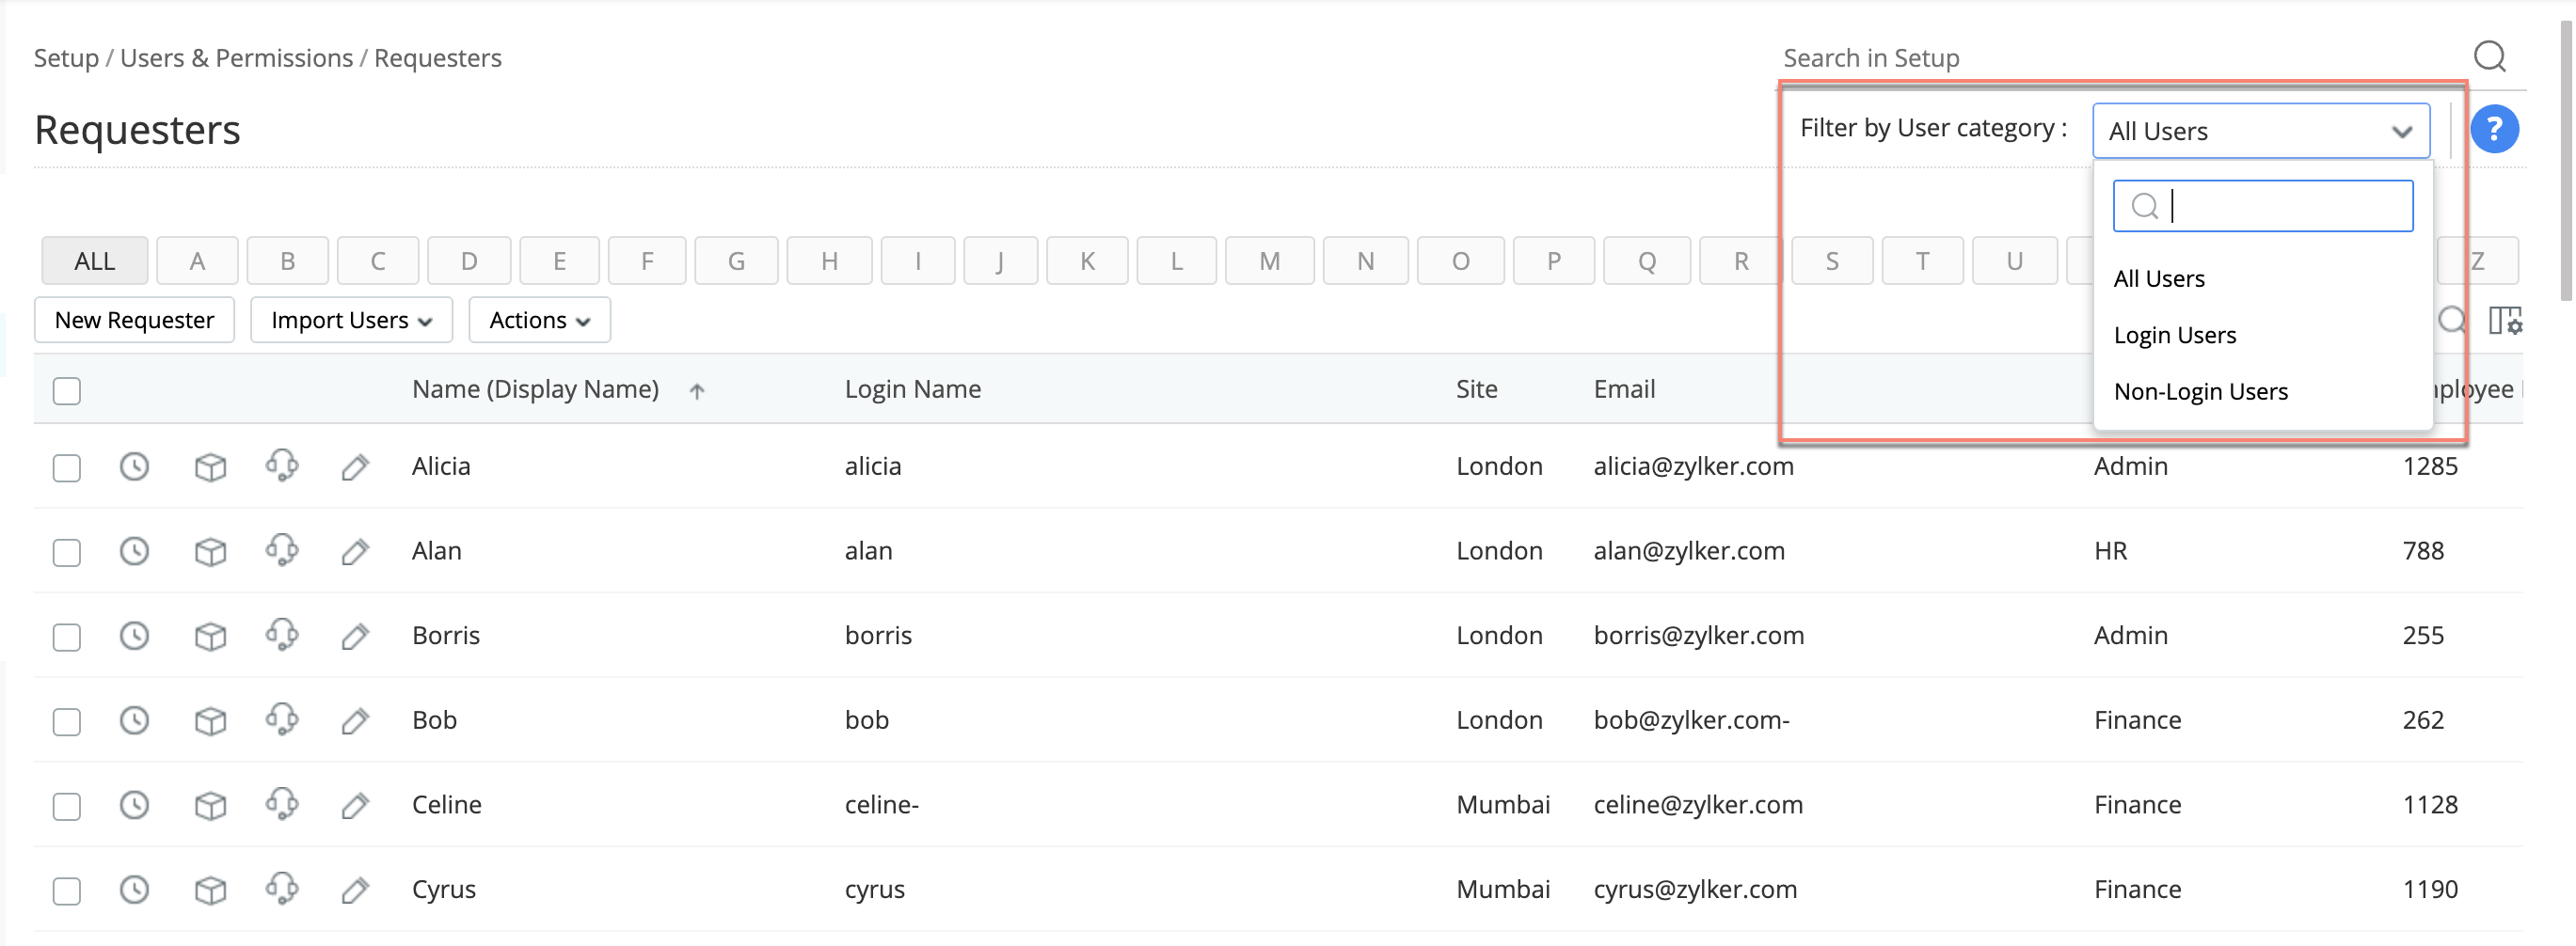
Task: Select the checkbox beside Alicia
Action: coord(67,467)
